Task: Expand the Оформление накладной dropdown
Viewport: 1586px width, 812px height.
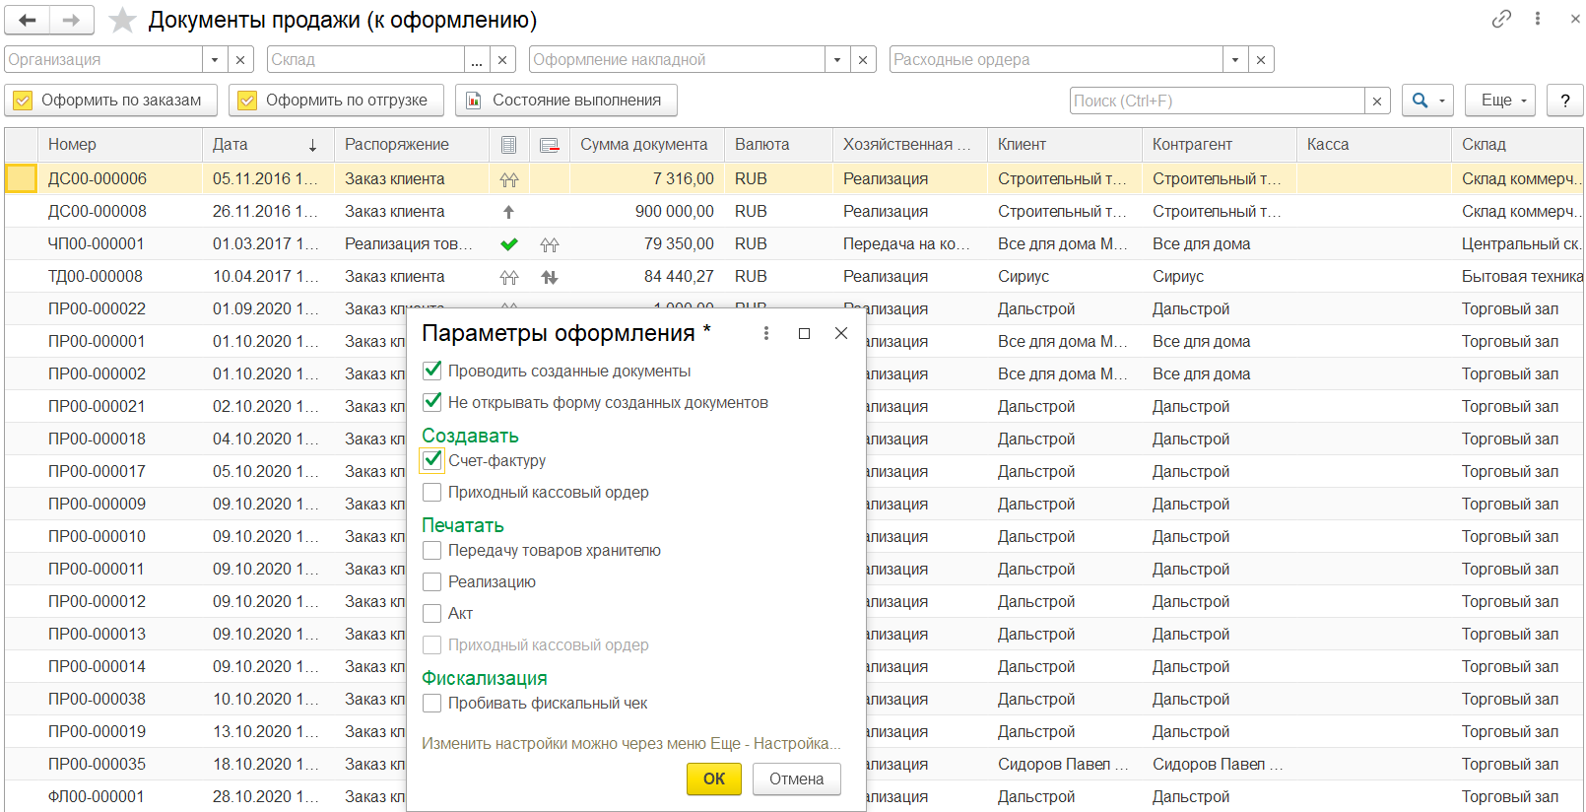Action: pos(837,59)
